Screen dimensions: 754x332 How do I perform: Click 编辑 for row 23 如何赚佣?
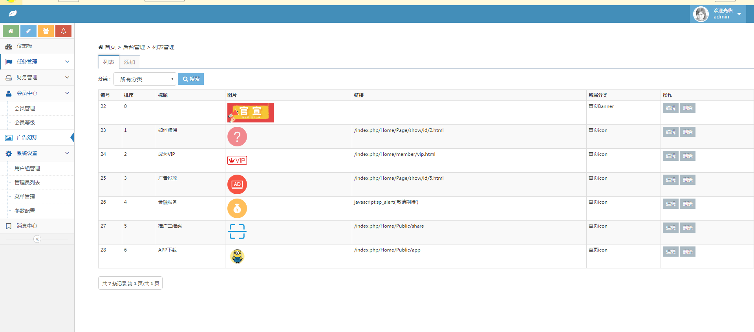coord(670,132)
